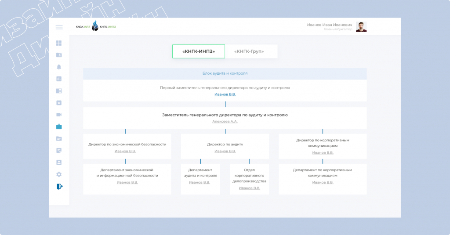Screen dimensions: 450x235
Task: Open the calendar icon in sidebar
Action: tap(59, 103)
